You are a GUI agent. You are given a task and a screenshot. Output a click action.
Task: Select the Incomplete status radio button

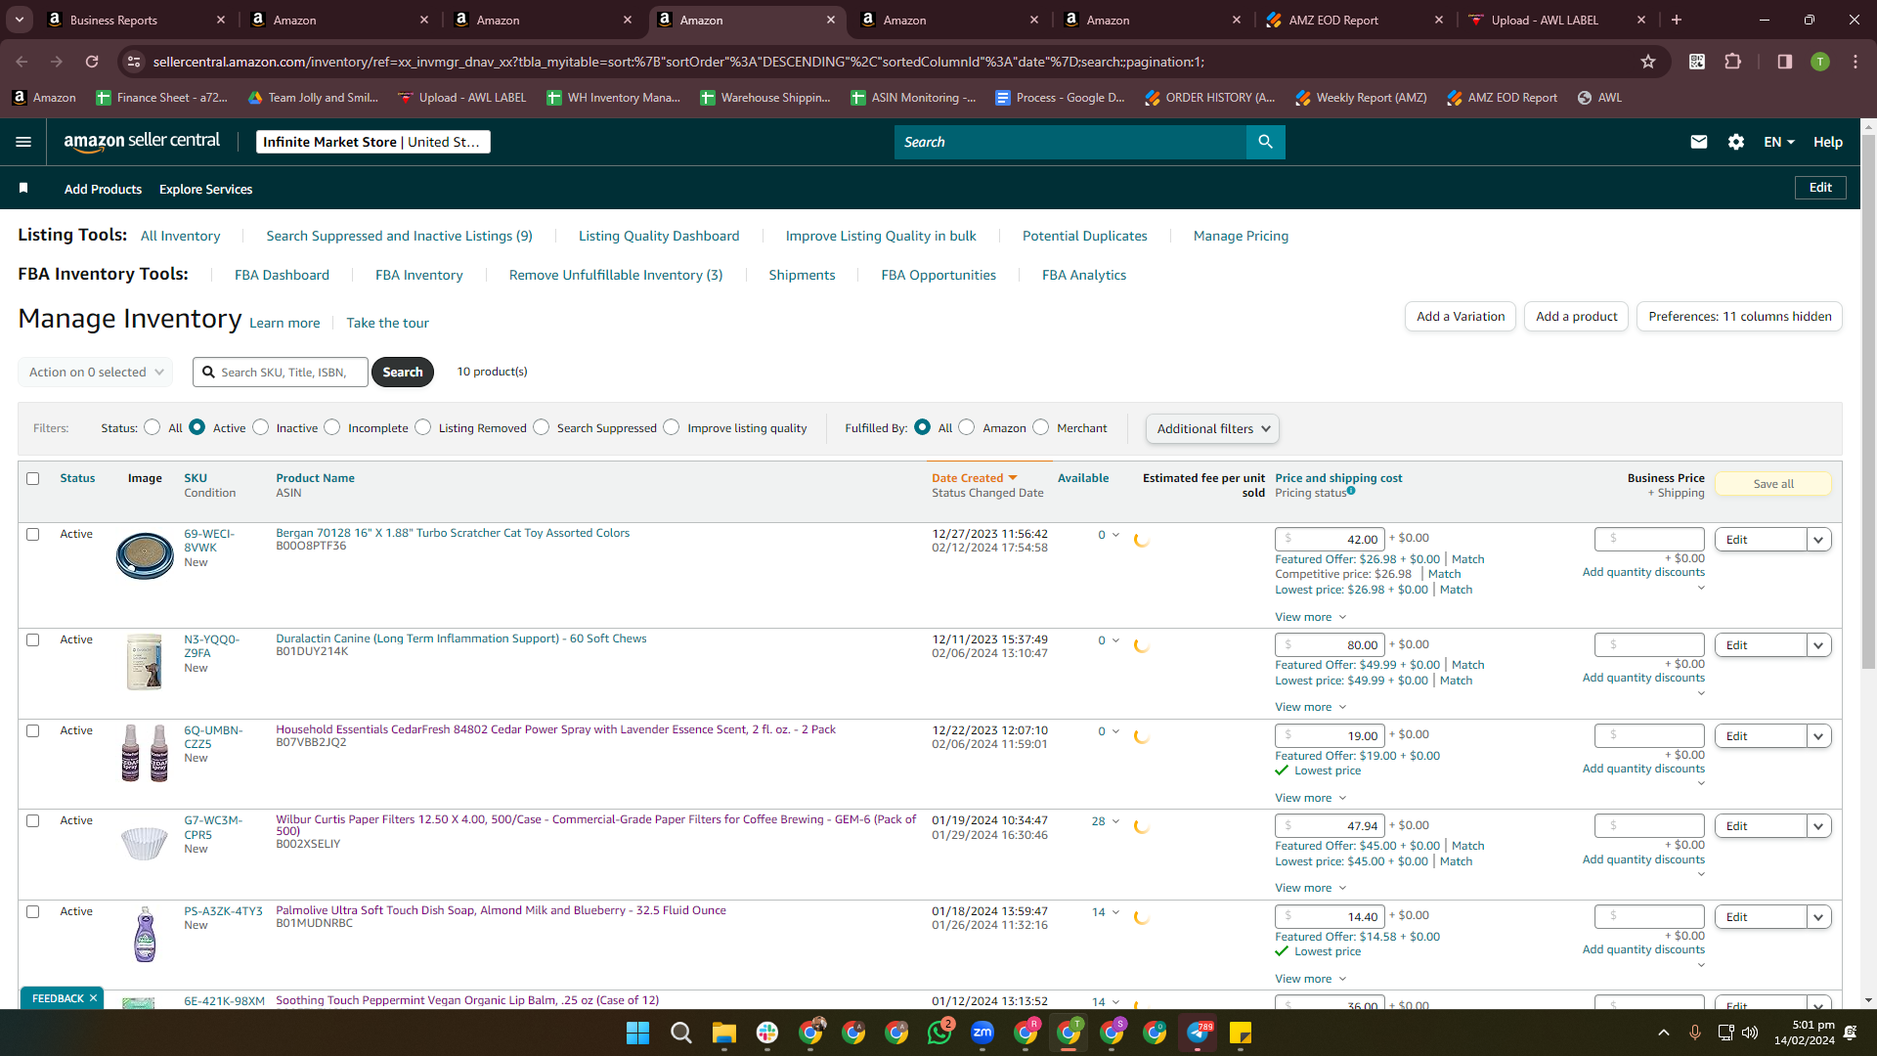pos(332,427)
